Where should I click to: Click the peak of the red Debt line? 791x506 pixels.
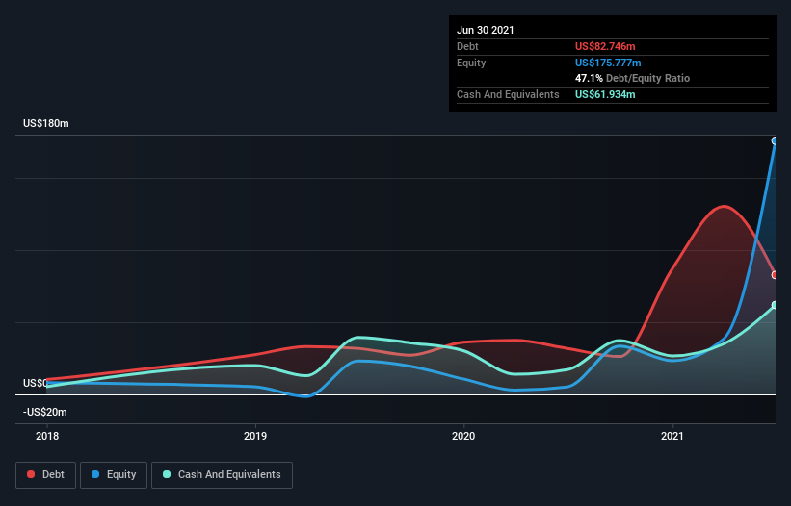pos(724,206)
